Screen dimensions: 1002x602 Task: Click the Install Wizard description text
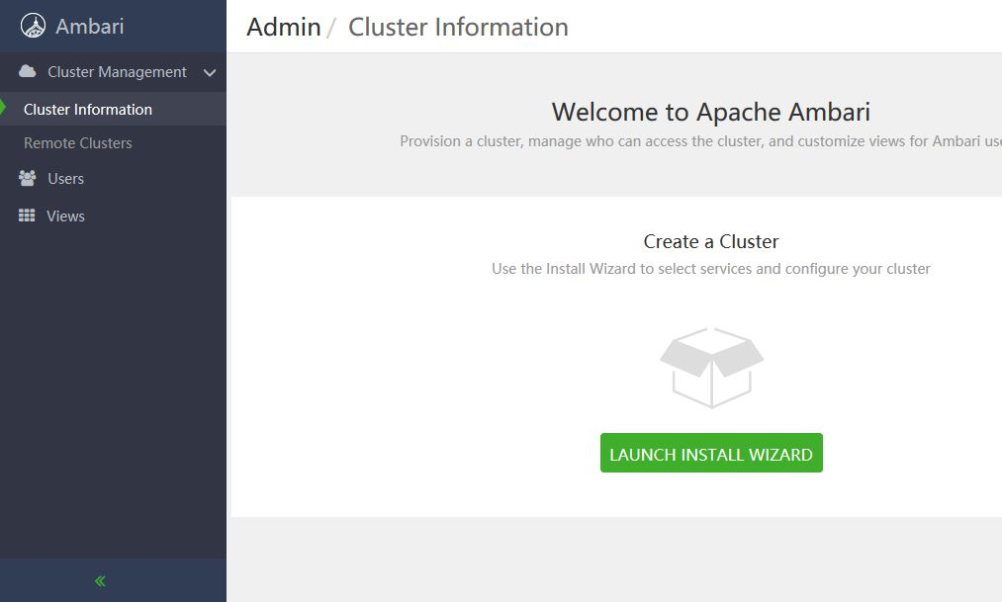coord(711,269)
